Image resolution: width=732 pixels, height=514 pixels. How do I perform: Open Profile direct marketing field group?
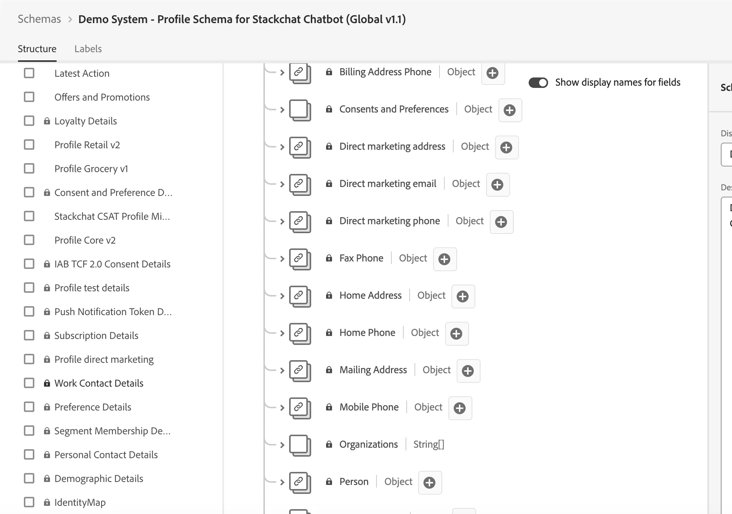(x=104, y=359)
